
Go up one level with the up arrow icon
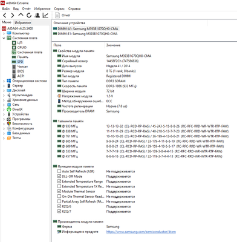click(21, 15)
